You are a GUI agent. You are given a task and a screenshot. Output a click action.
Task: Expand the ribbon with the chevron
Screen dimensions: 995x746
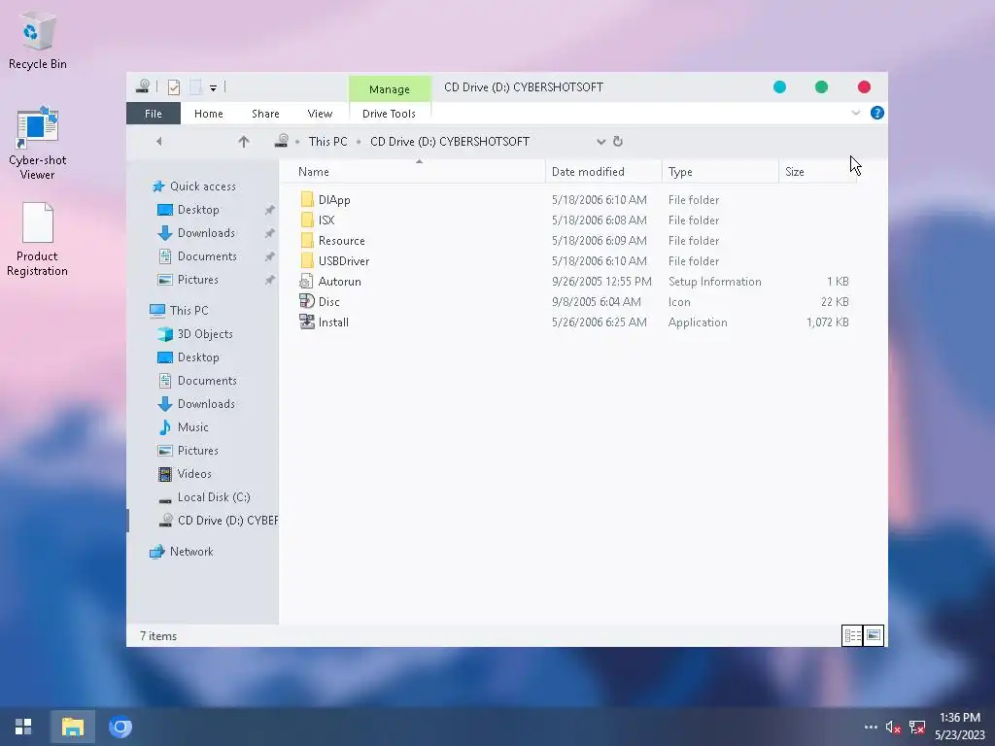pos(855,113)
